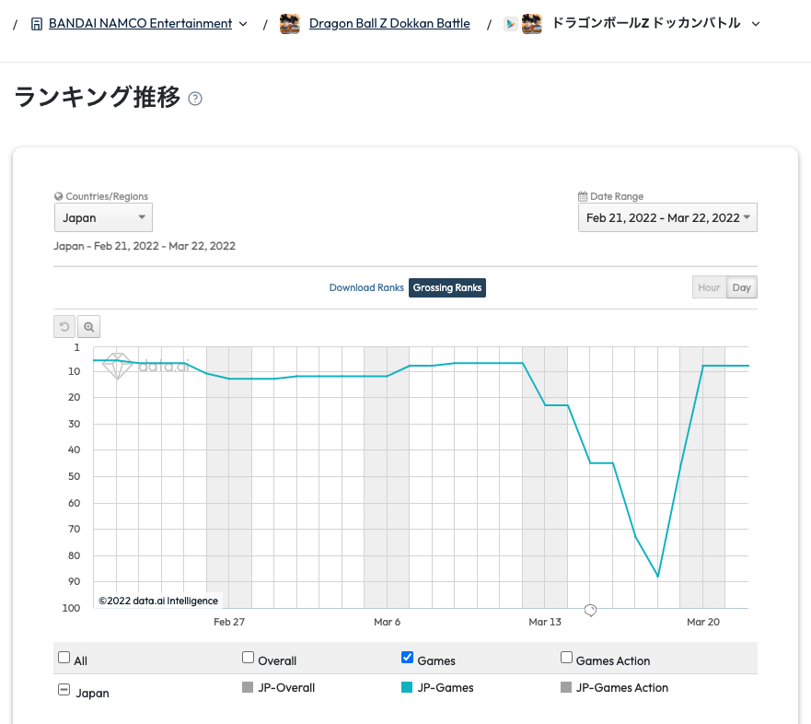
Task: Open the Japan country dropdown
Action: [103, 218]
